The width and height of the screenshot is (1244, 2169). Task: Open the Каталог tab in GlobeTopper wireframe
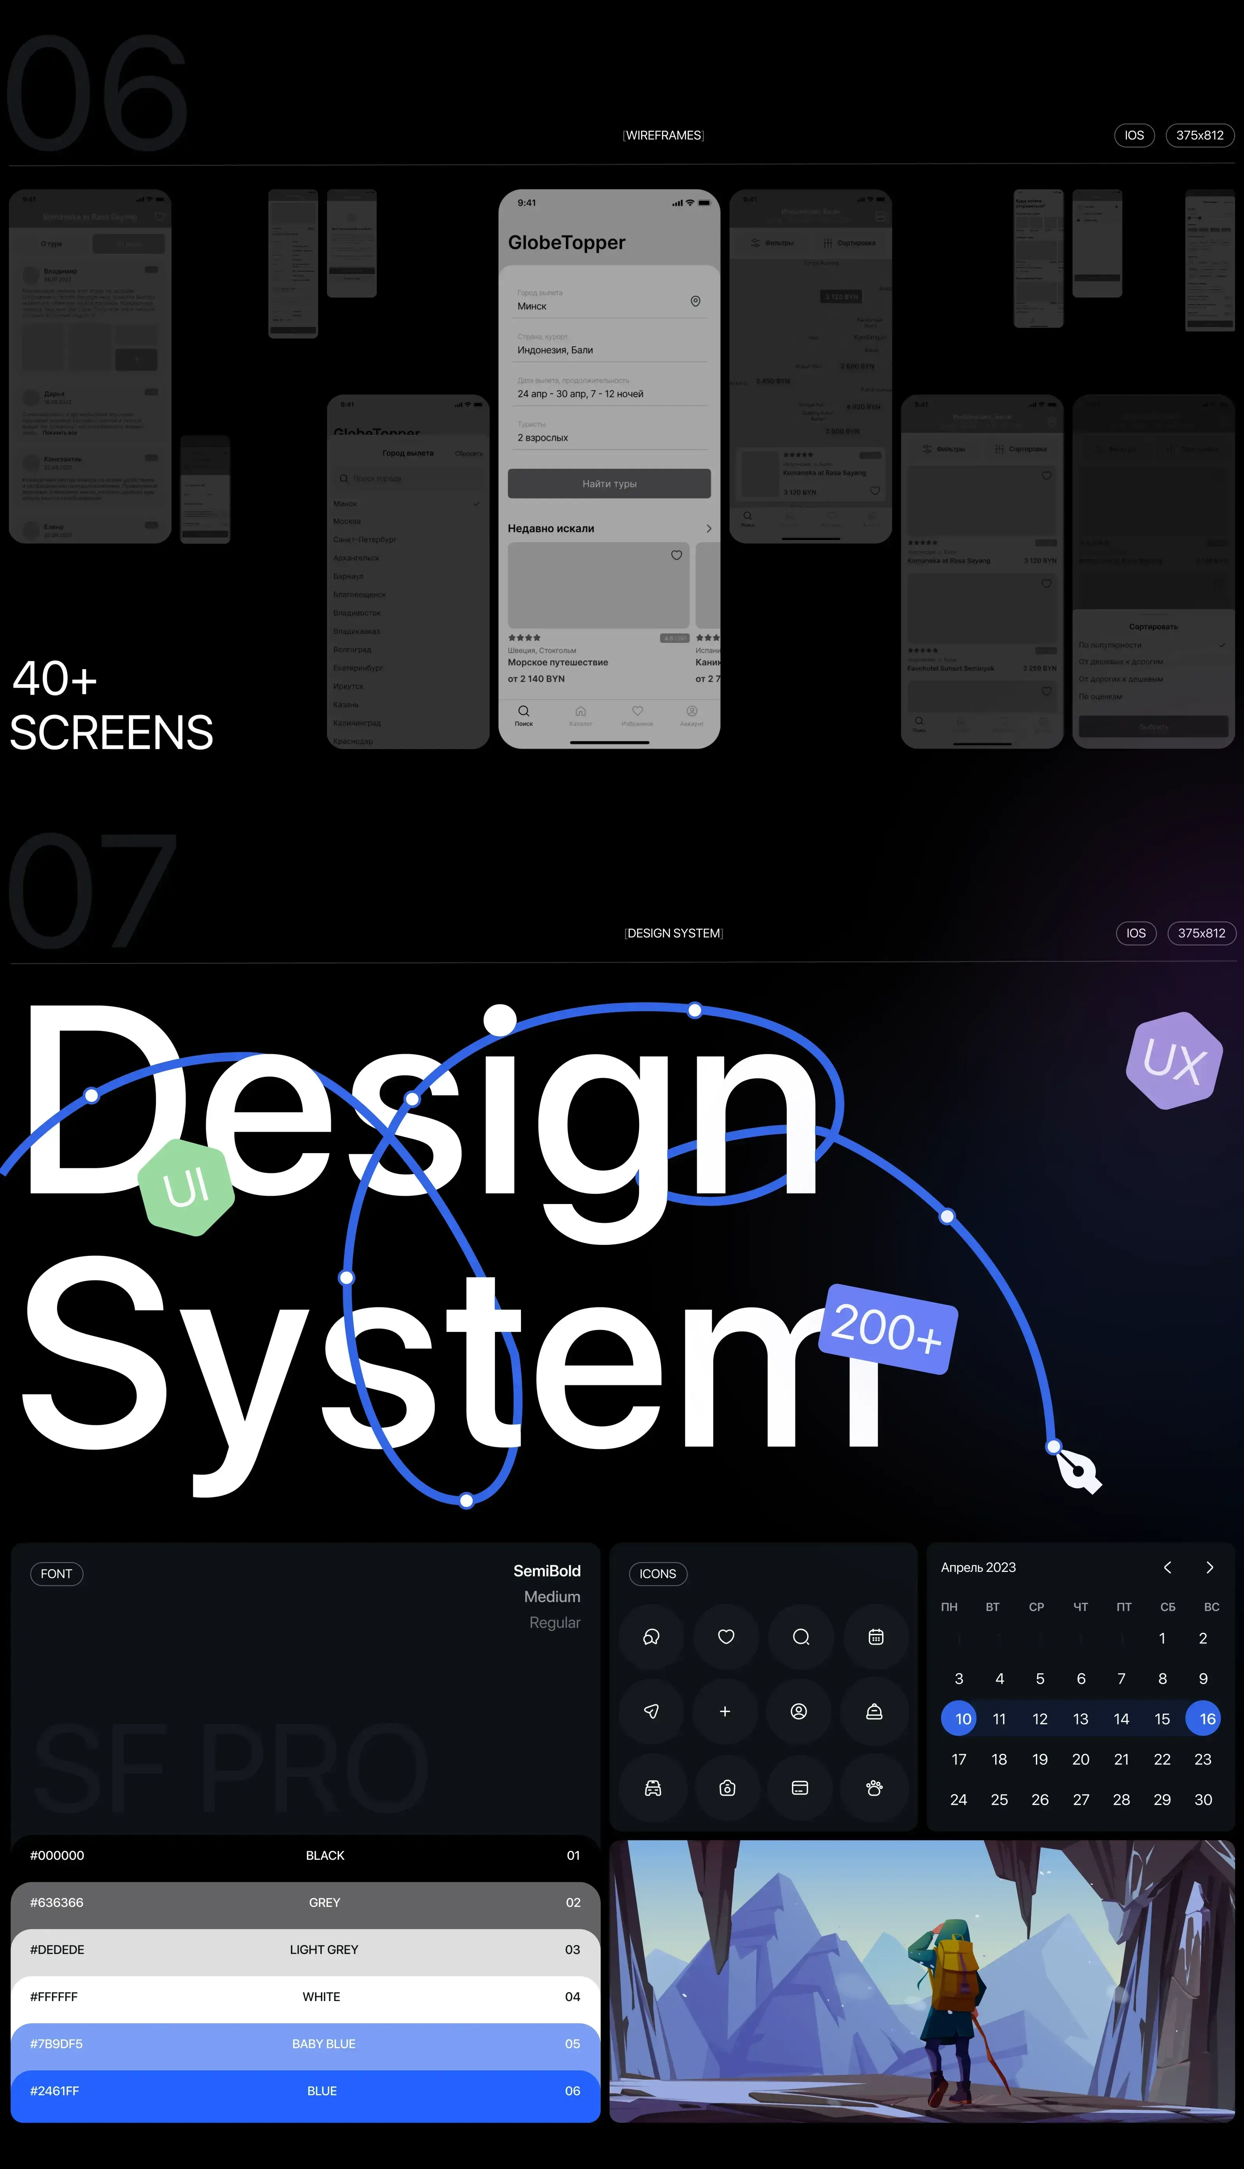(x=581, y=716)
